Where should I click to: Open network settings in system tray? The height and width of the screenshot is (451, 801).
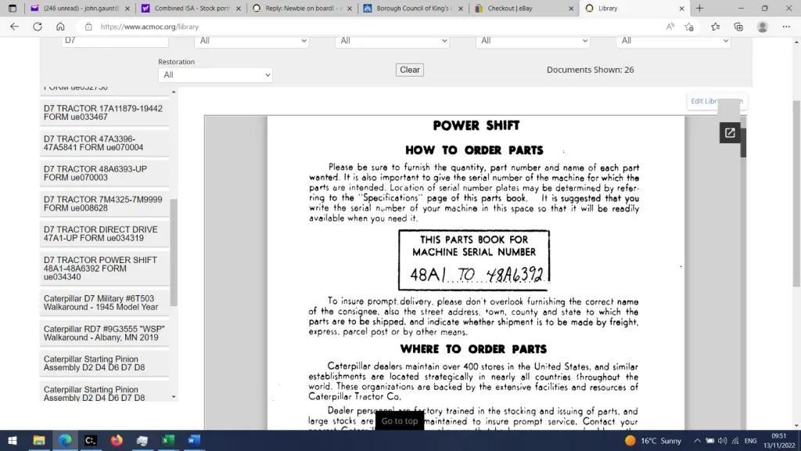pos(735,441)
